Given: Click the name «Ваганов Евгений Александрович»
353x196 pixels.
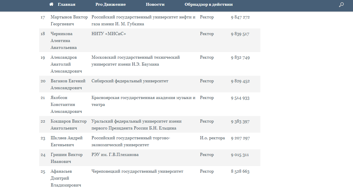Looking at the screenshot, I should click(68, 84).
